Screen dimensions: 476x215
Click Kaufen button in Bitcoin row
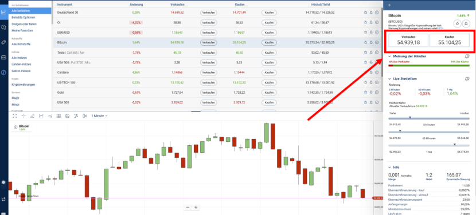tap(269, 43)
